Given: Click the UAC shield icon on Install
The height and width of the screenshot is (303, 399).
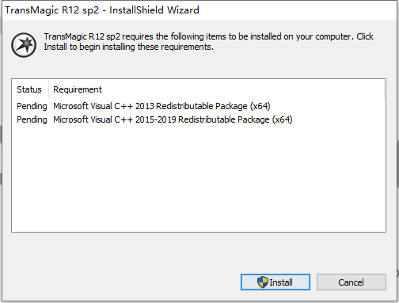Looking at the screenshot, I should [263, 282].
